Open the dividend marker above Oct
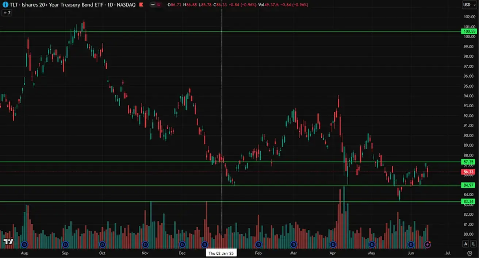Viewport: 479px width, 258px height. [x=102, y=244]
